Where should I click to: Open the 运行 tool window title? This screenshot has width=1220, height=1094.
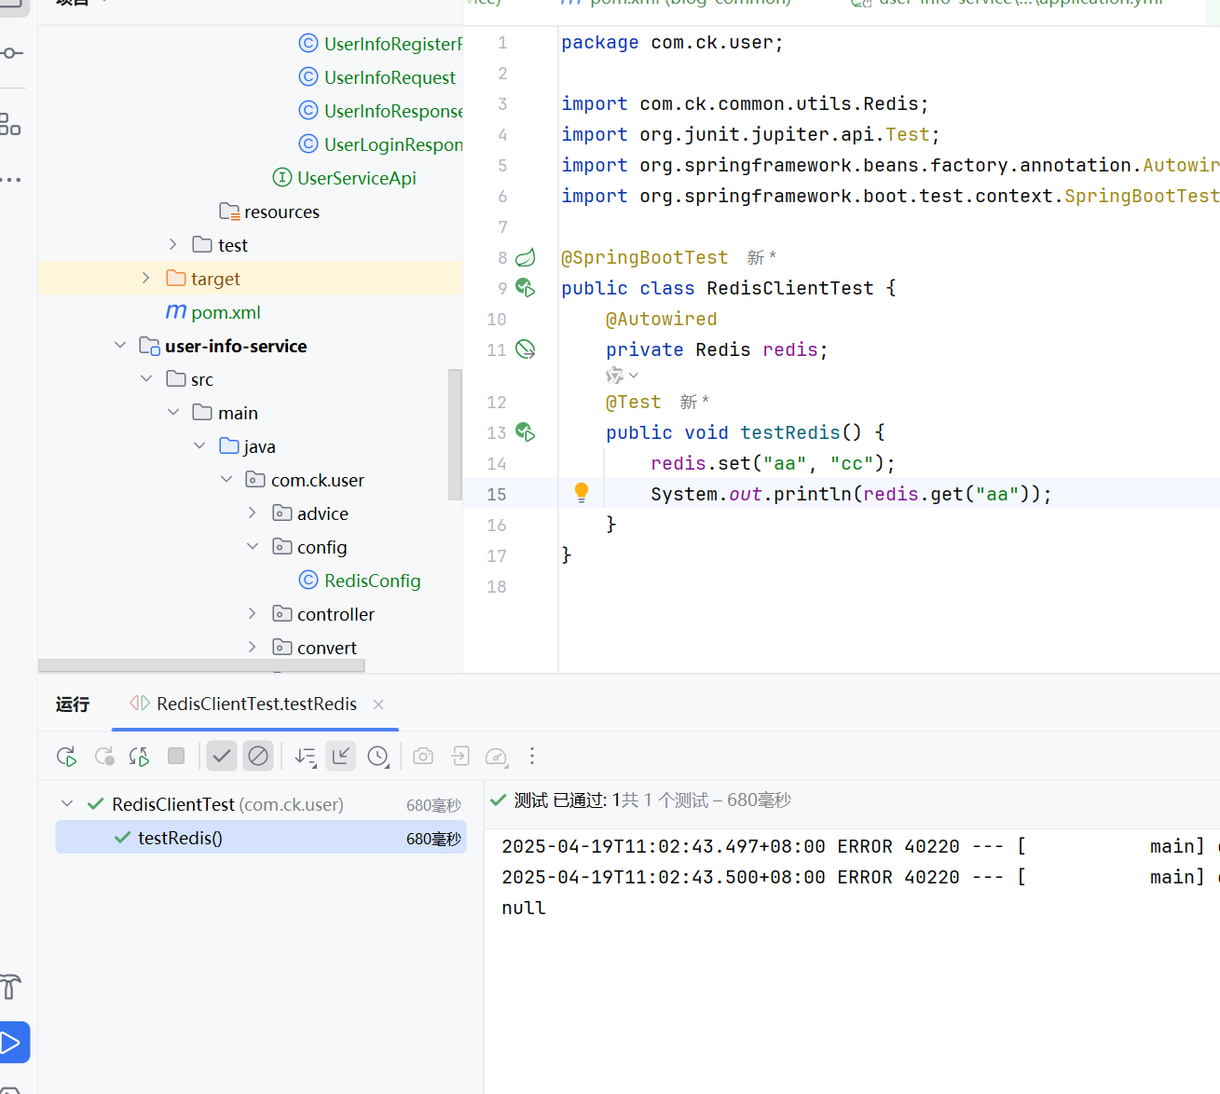coord(73,704)
